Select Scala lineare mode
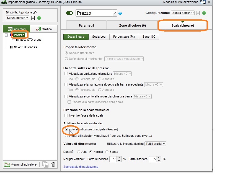Screen dimensions: 243x183 click(x=76, y=37)
